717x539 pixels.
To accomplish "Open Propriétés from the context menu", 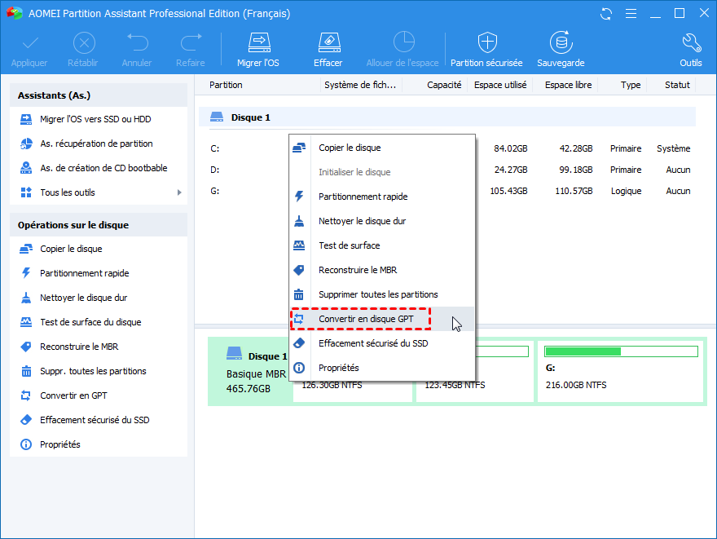I will pyautogui.click(x=382, y=368).
